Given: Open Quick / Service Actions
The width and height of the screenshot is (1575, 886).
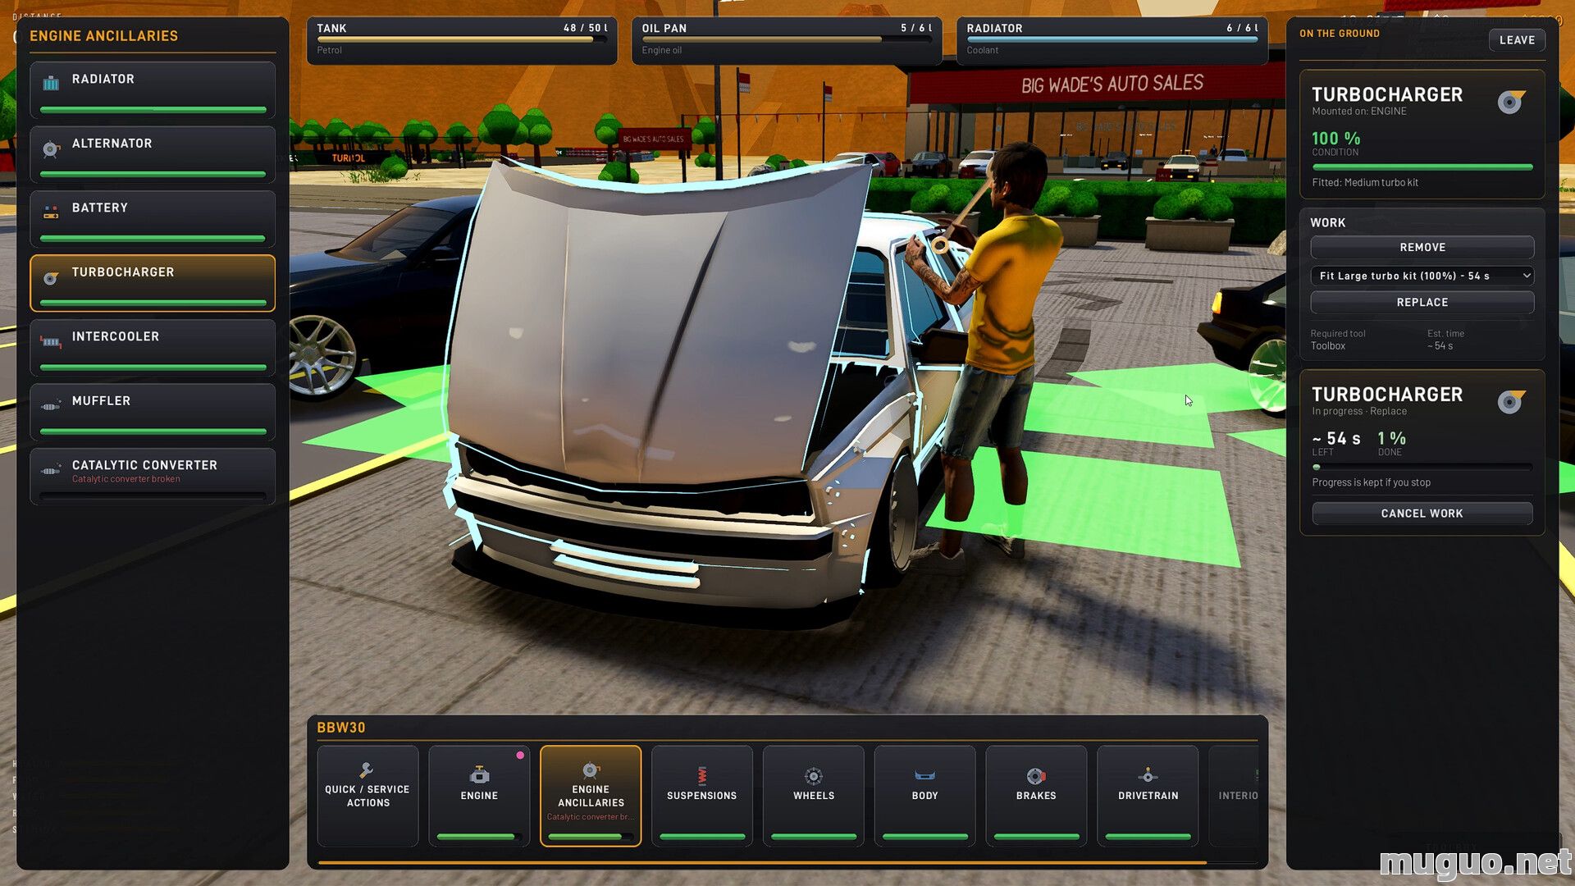Looking at the screenshot, I should click(x=367, y=796).
